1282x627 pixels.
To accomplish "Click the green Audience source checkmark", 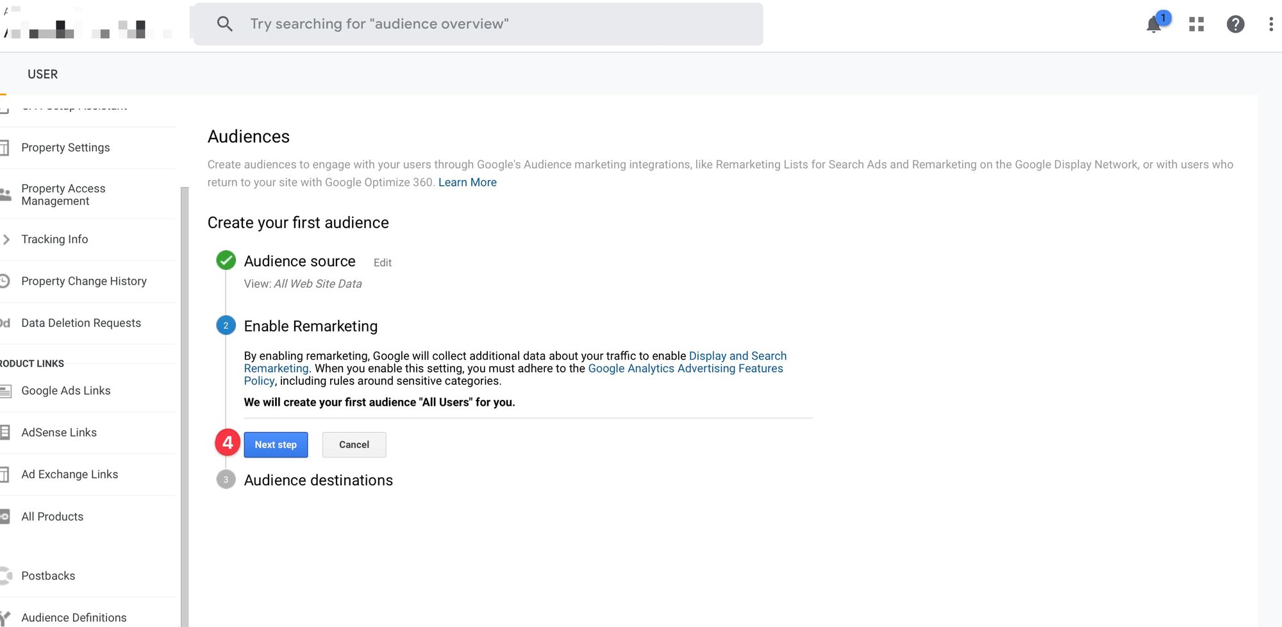I will (226, 260).
